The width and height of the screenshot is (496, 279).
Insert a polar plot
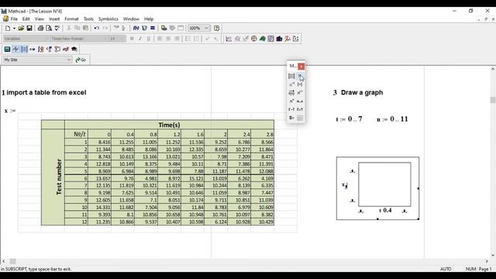[x=254, y=39]
